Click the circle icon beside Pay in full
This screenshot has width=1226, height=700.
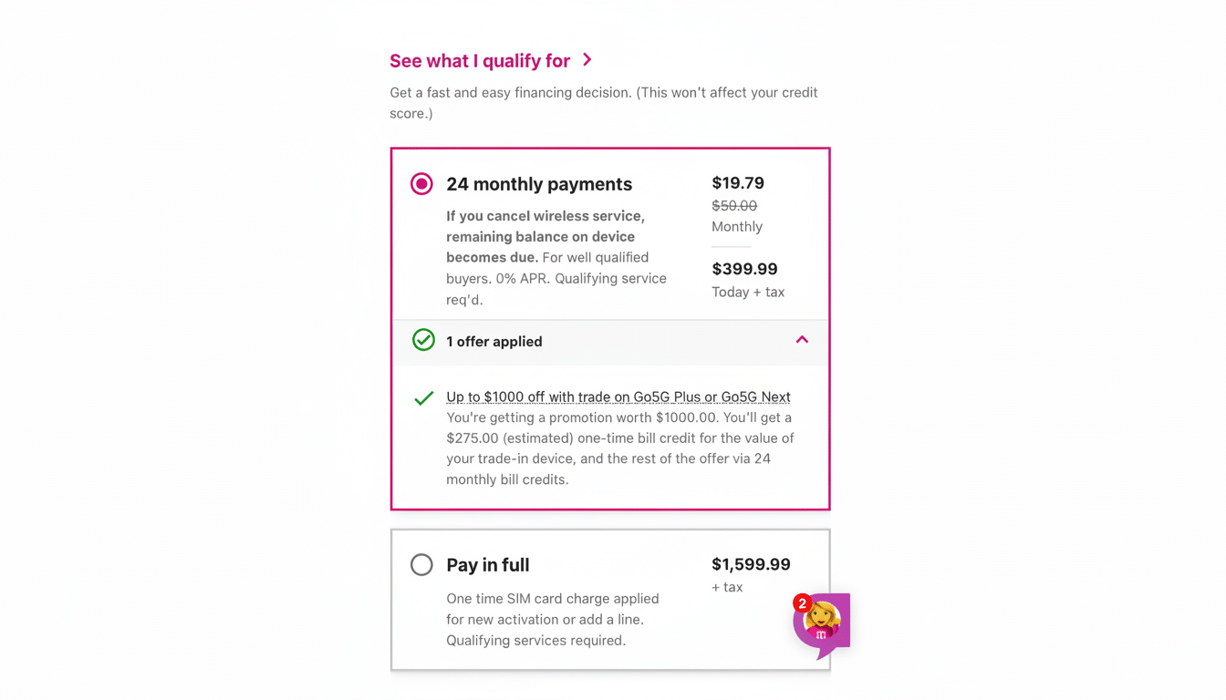tap(421, 564)
